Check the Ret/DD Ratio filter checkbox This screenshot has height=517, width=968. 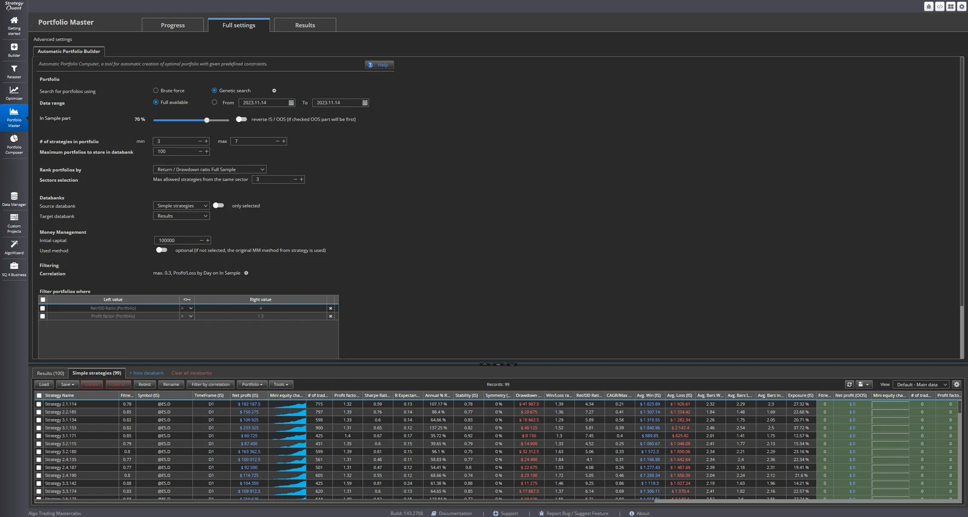(x=42, y=308)
